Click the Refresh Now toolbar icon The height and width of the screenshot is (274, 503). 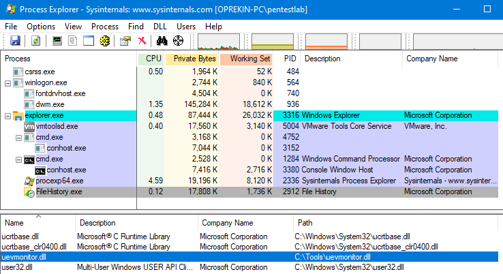pos(35,41)
